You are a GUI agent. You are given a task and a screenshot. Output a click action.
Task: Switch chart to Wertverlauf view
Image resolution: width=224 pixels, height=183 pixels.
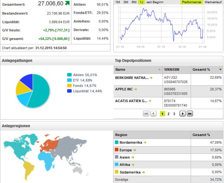tap(213, 2)
